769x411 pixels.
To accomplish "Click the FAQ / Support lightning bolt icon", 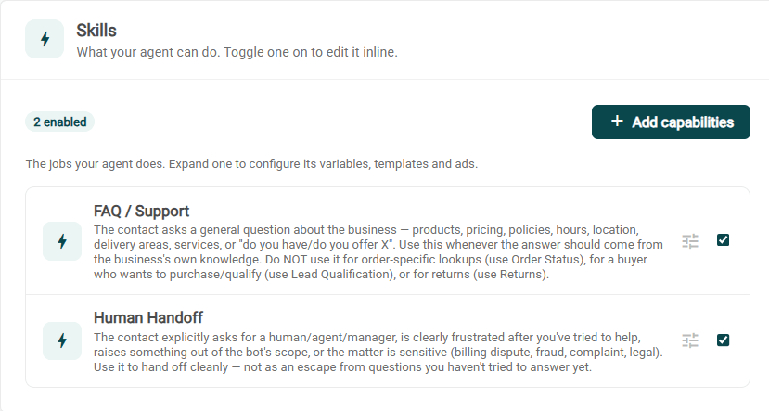I will [62, 241].
